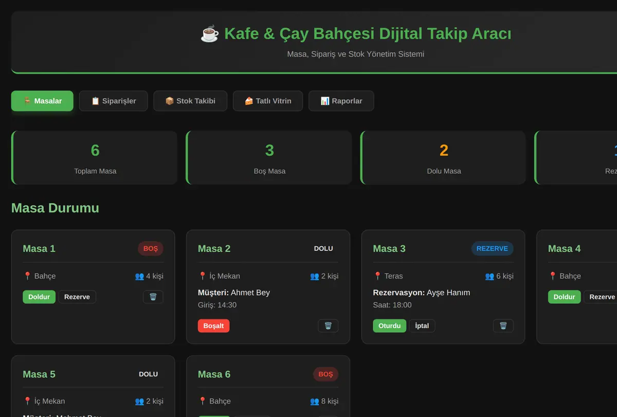
Task: Click the 6 kişi capacity on Masa 3
Action: coord(499,276)
